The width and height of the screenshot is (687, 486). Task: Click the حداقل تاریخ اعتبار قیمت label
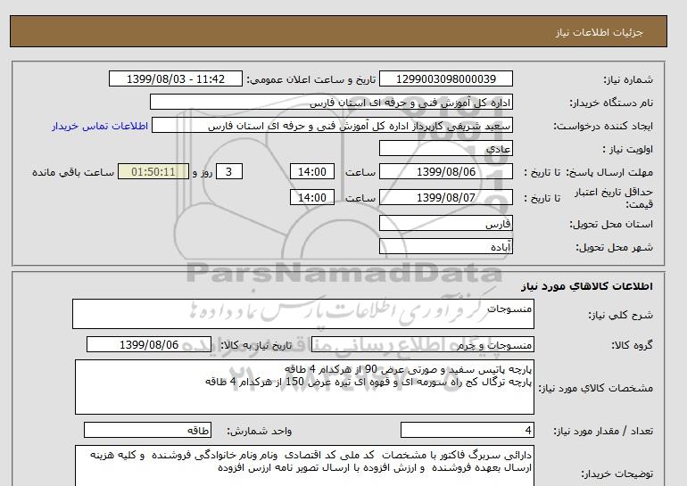click(x=614, y=198)
